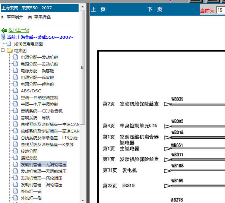
Task: Select second 发动机管理—无涡轮增压 entry
Action: 44,171
